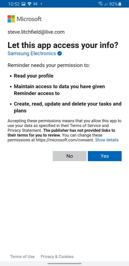Tap the trophy notification icon
Screen dimensions: 129x266
[x=30, y=4]
